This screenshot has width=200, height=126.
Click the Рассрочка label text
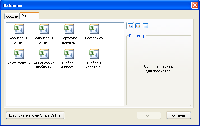tap(94, 38)
